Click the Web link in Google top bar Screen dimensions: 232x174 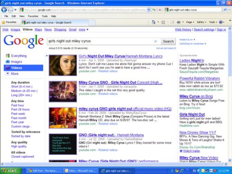pos(5,29)
